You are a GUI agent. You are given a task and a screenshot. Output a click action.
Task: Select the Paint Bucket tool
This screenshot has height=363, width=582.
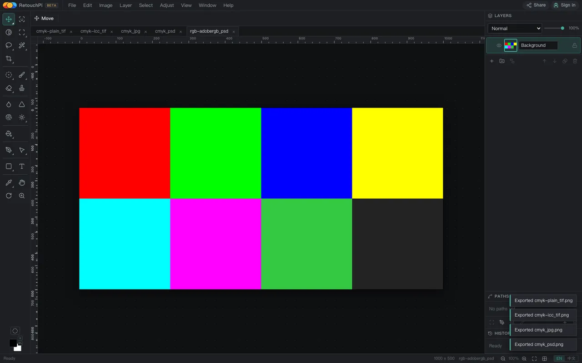click(9, 134)
